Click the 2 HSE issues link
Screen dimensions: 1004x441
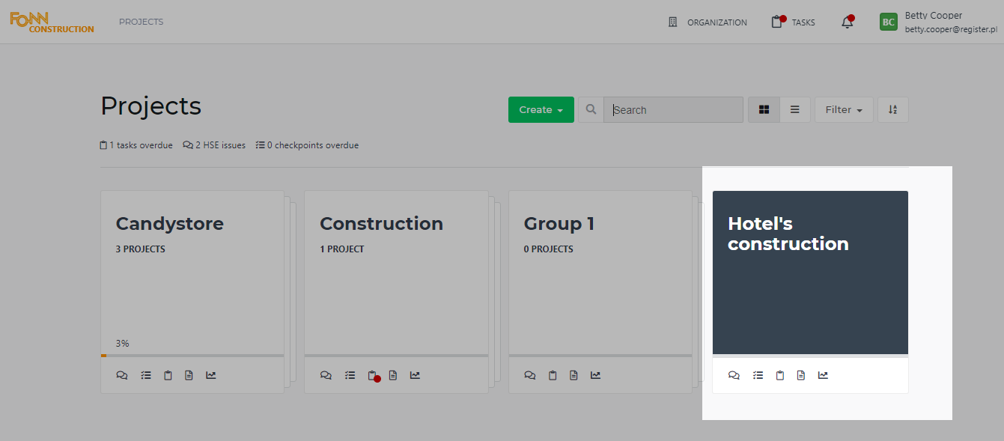pyautogui.click(x=214, y=145)
